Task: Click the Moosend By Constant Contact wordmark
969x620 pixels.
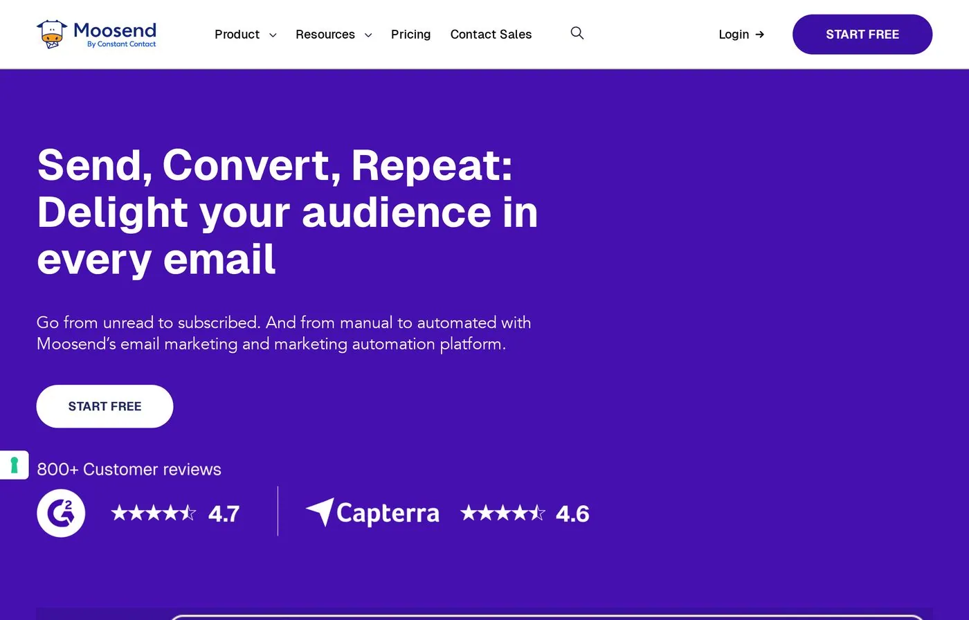Action: pos(115,34)
